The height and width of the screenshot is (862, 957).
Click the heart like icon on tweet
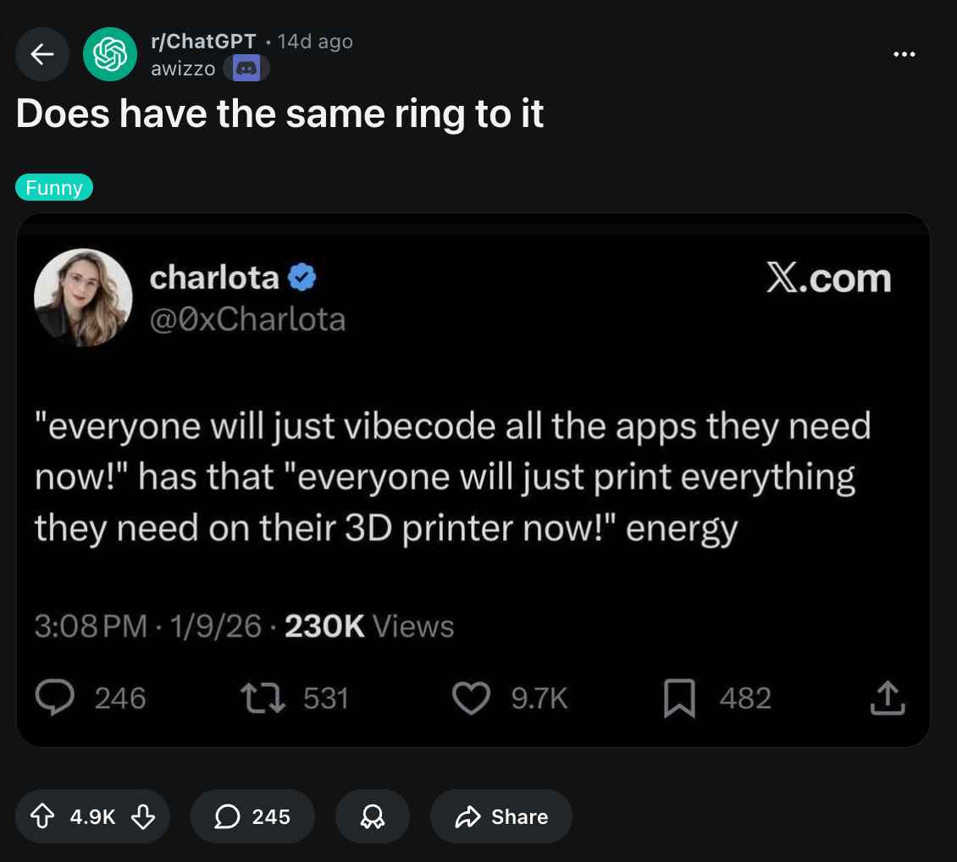471,699
